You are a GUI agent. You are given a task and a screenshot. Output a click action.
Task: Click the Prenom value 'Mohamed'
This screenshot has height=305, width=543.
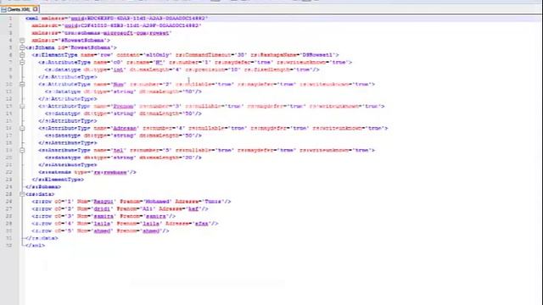coord(157,202)
